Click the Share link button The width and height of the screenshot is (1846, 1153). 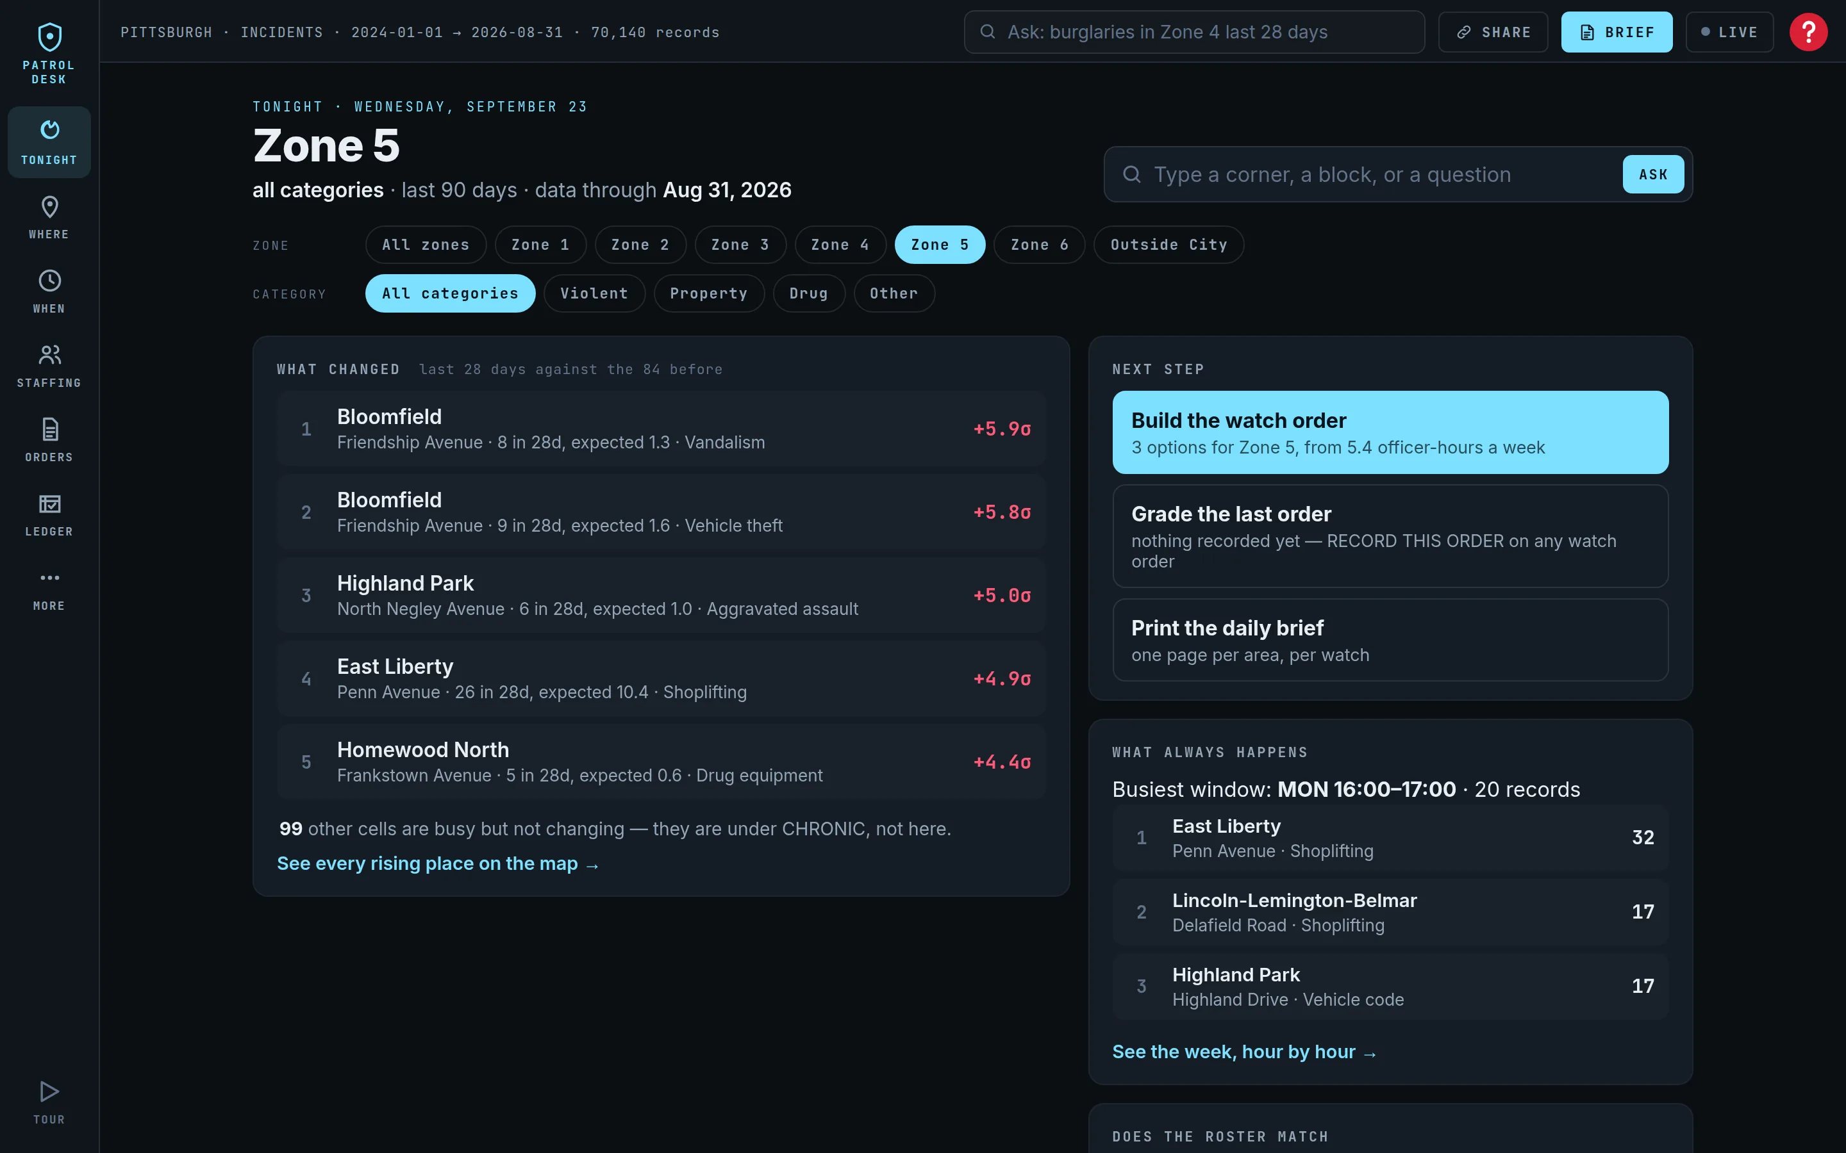[1493, 32]
